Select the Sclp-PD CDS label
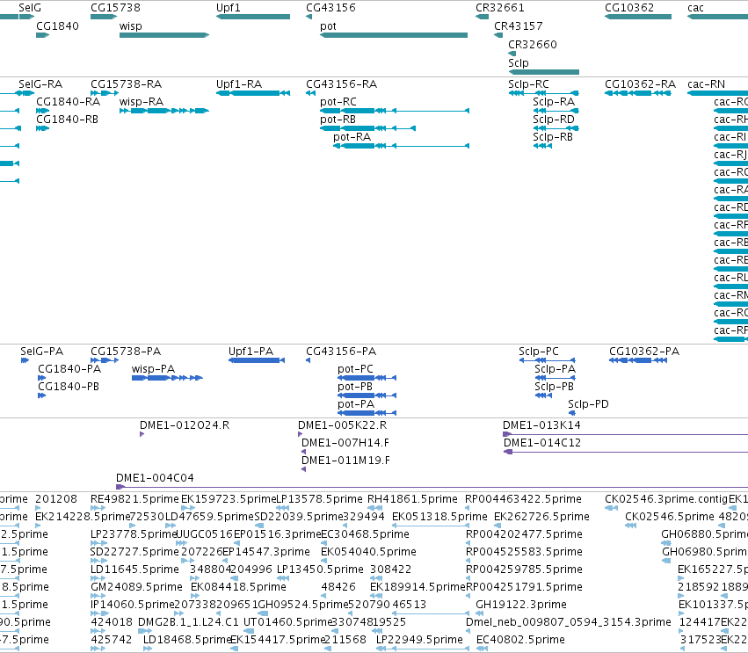Screen dimensions: 748x653 (x=588, y=404)
